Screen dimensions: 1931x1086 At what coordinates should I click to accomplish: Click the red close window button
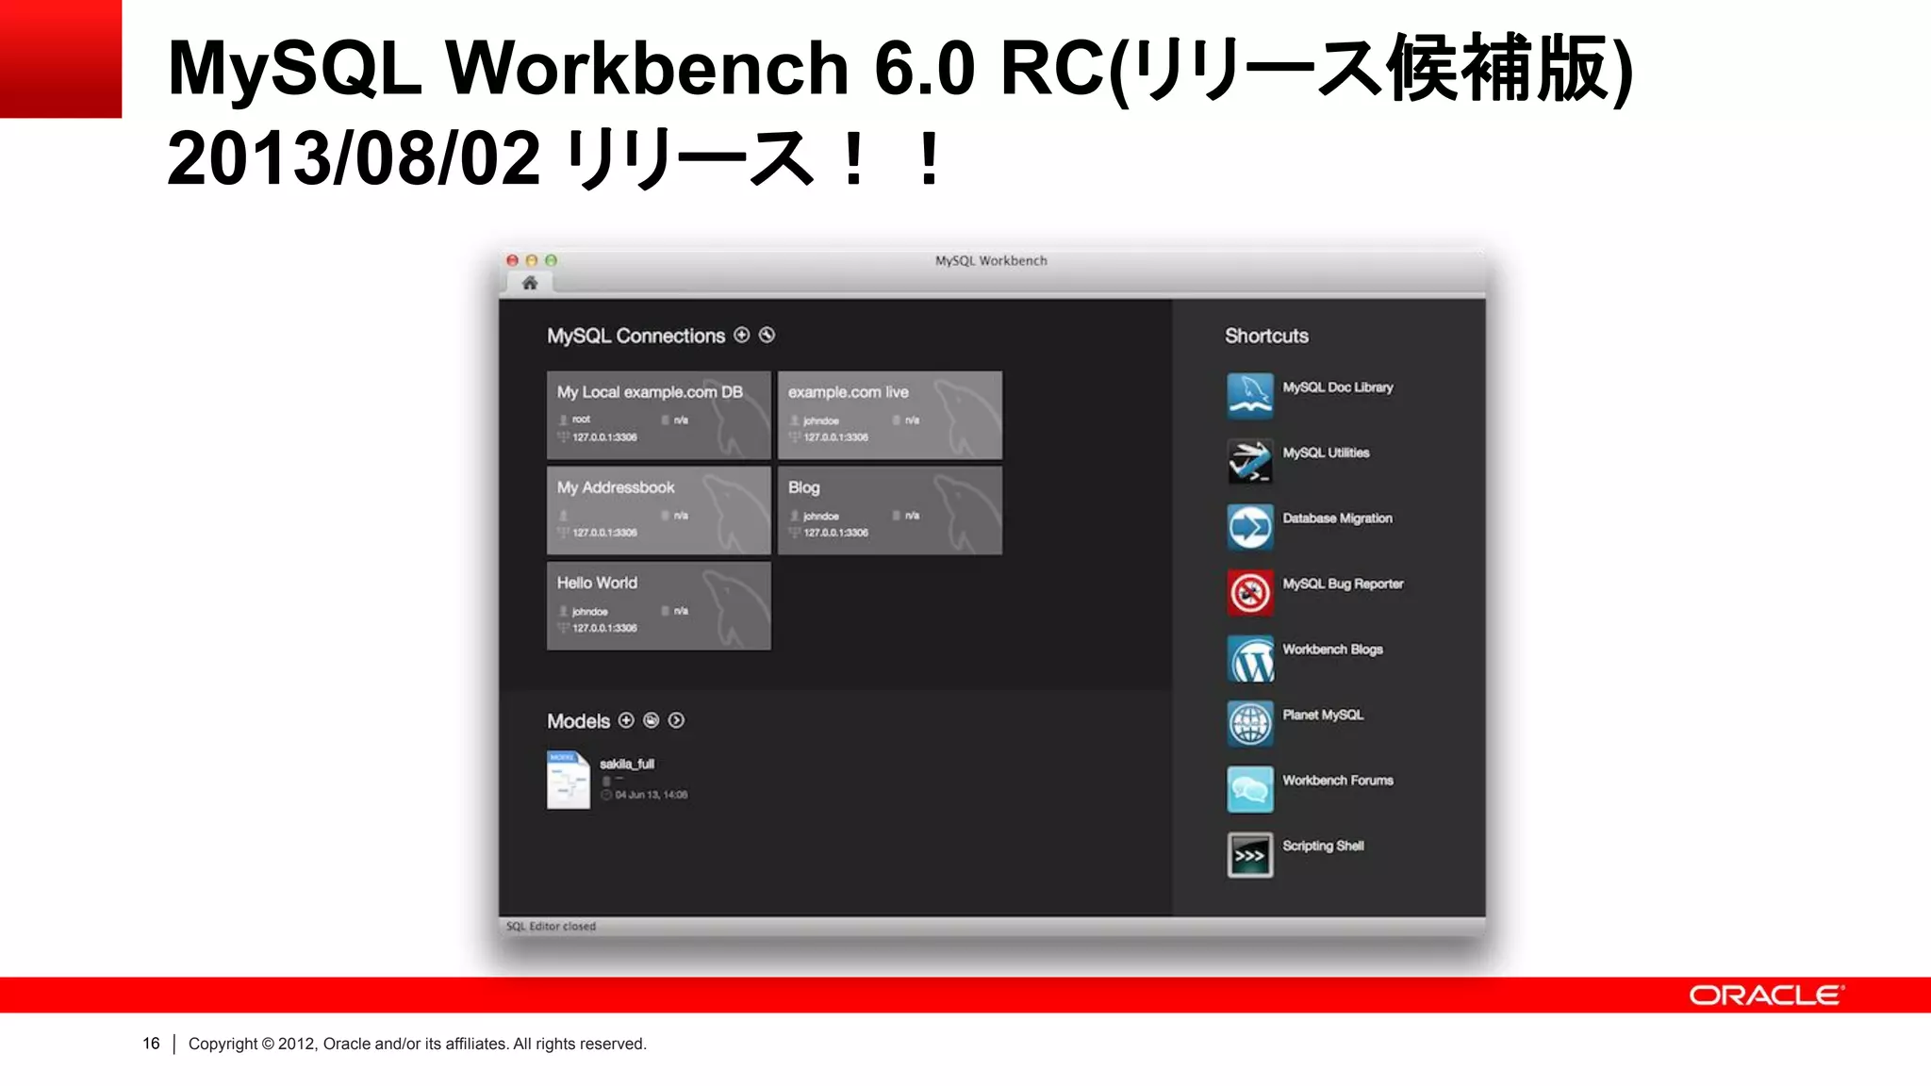pyautogui.click(x=513, y=260)
